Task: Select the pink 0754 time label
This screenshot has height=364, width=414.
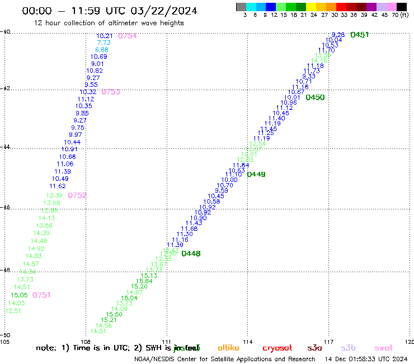Action: tap(128, 36)
